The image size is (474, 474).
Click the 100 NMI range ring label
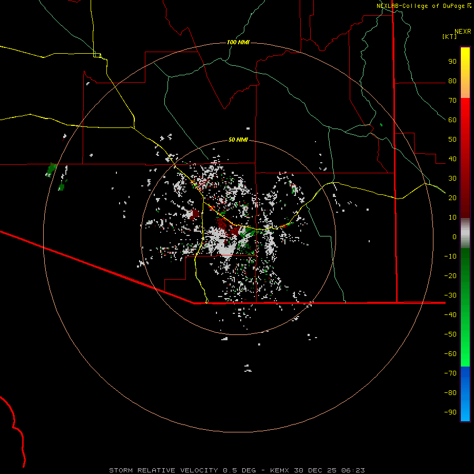coord(238,42)
